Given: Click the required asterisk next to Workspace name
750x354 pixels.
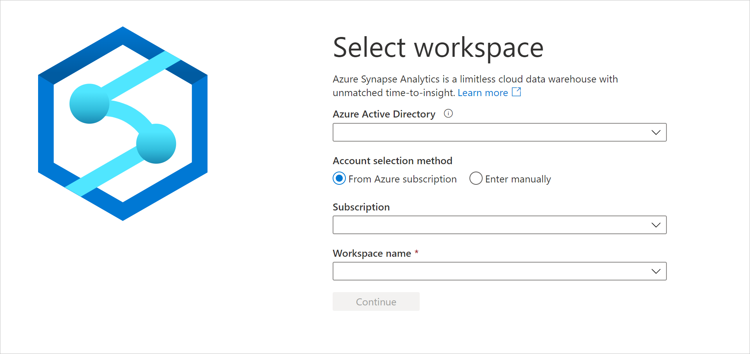Looking at the screenshot, I should pyautogui.click(x=417, y=252).
